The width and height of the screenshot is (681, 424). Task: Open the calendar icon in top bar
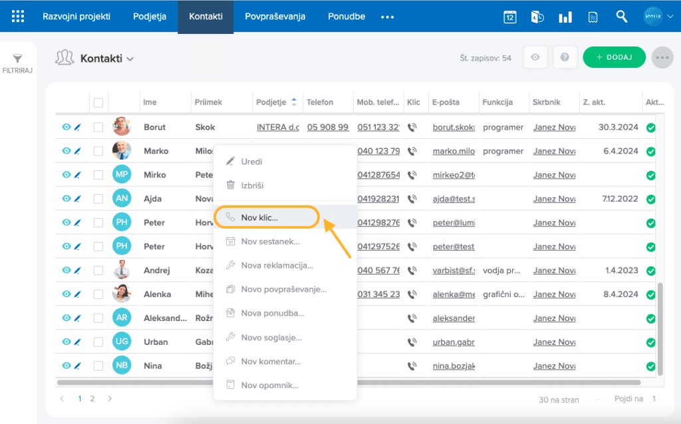[510, 17]
